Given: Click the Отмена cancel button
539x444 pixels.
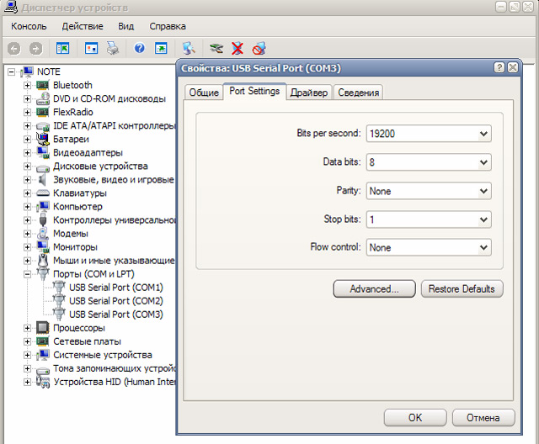Looking at the screenshot, I should pos(483,418).
